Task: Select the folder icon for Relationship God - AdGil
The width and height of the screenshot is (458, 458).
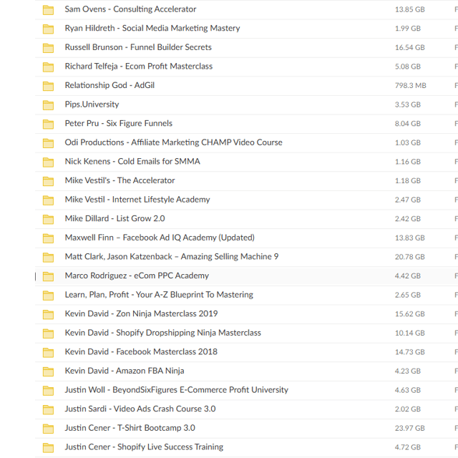Action: click(x=48, y=86)
